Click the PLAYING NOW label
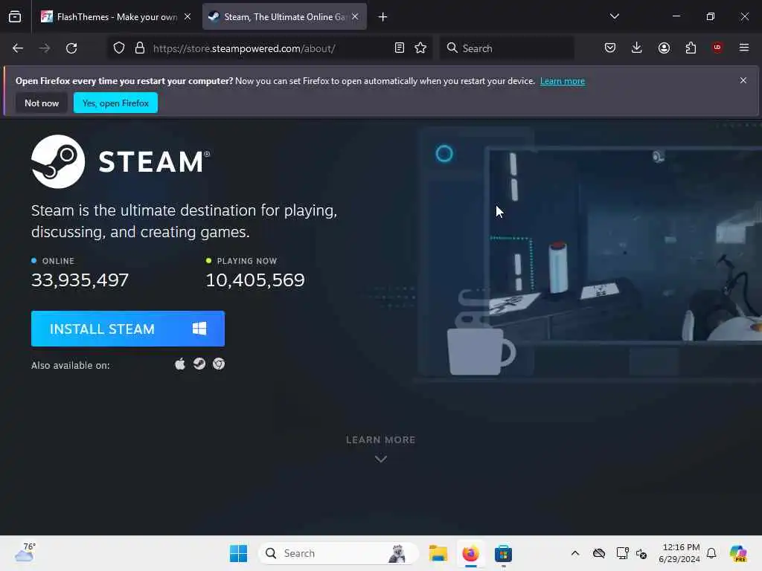 tap(247, 261)
